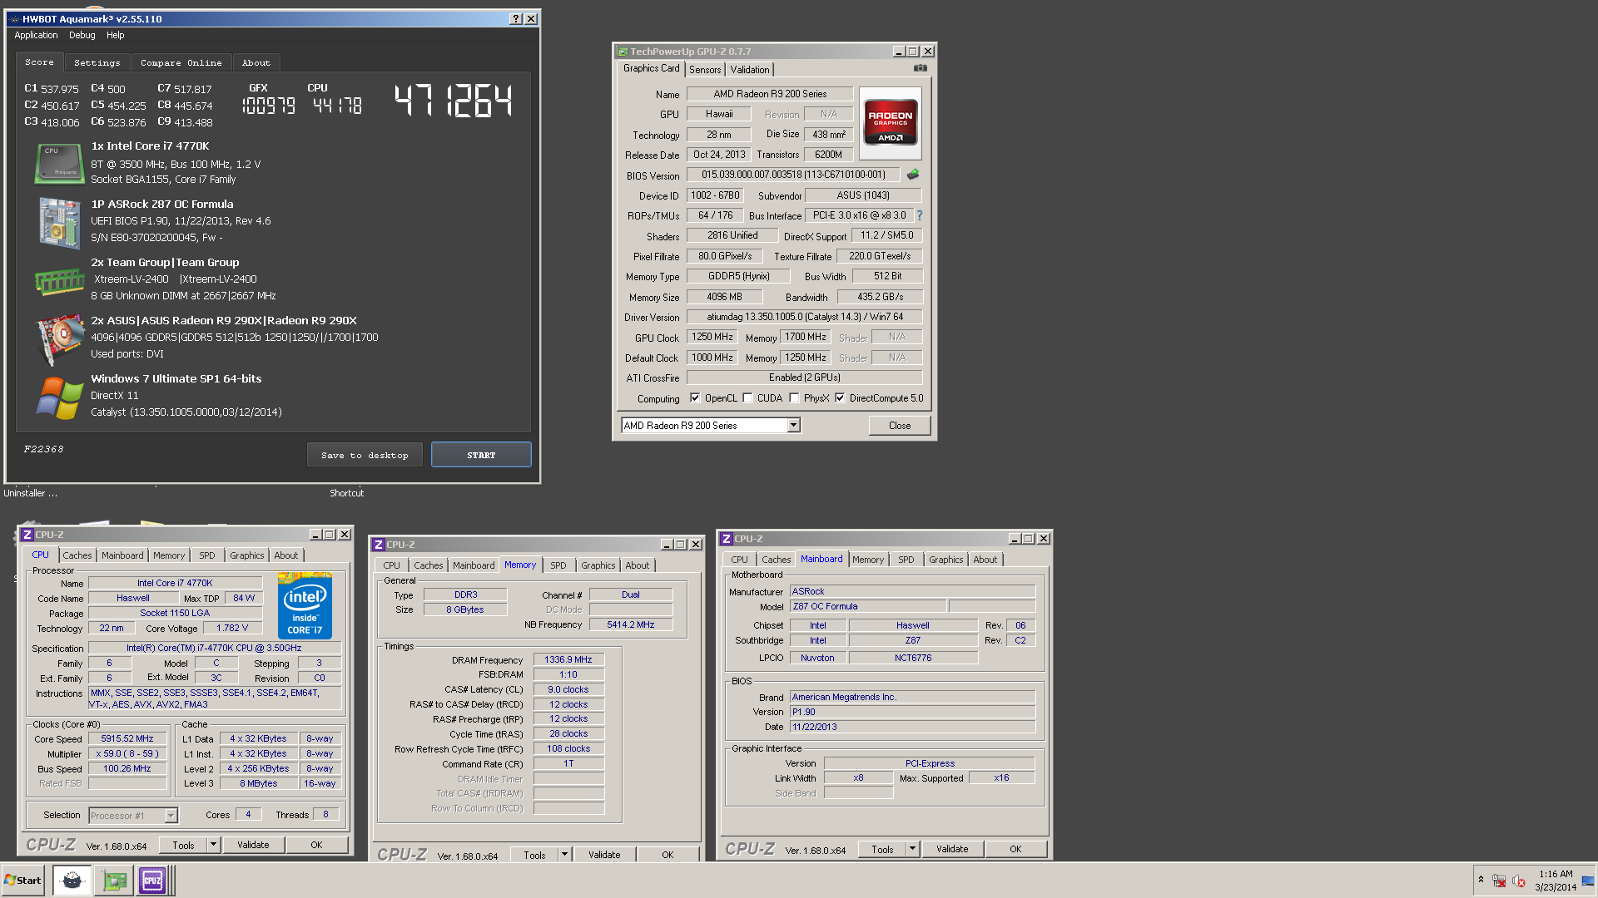Open Mainboard tab in CPU-Z CPU window
This screenshot has height=898, width=1598.
pos(122,555)
